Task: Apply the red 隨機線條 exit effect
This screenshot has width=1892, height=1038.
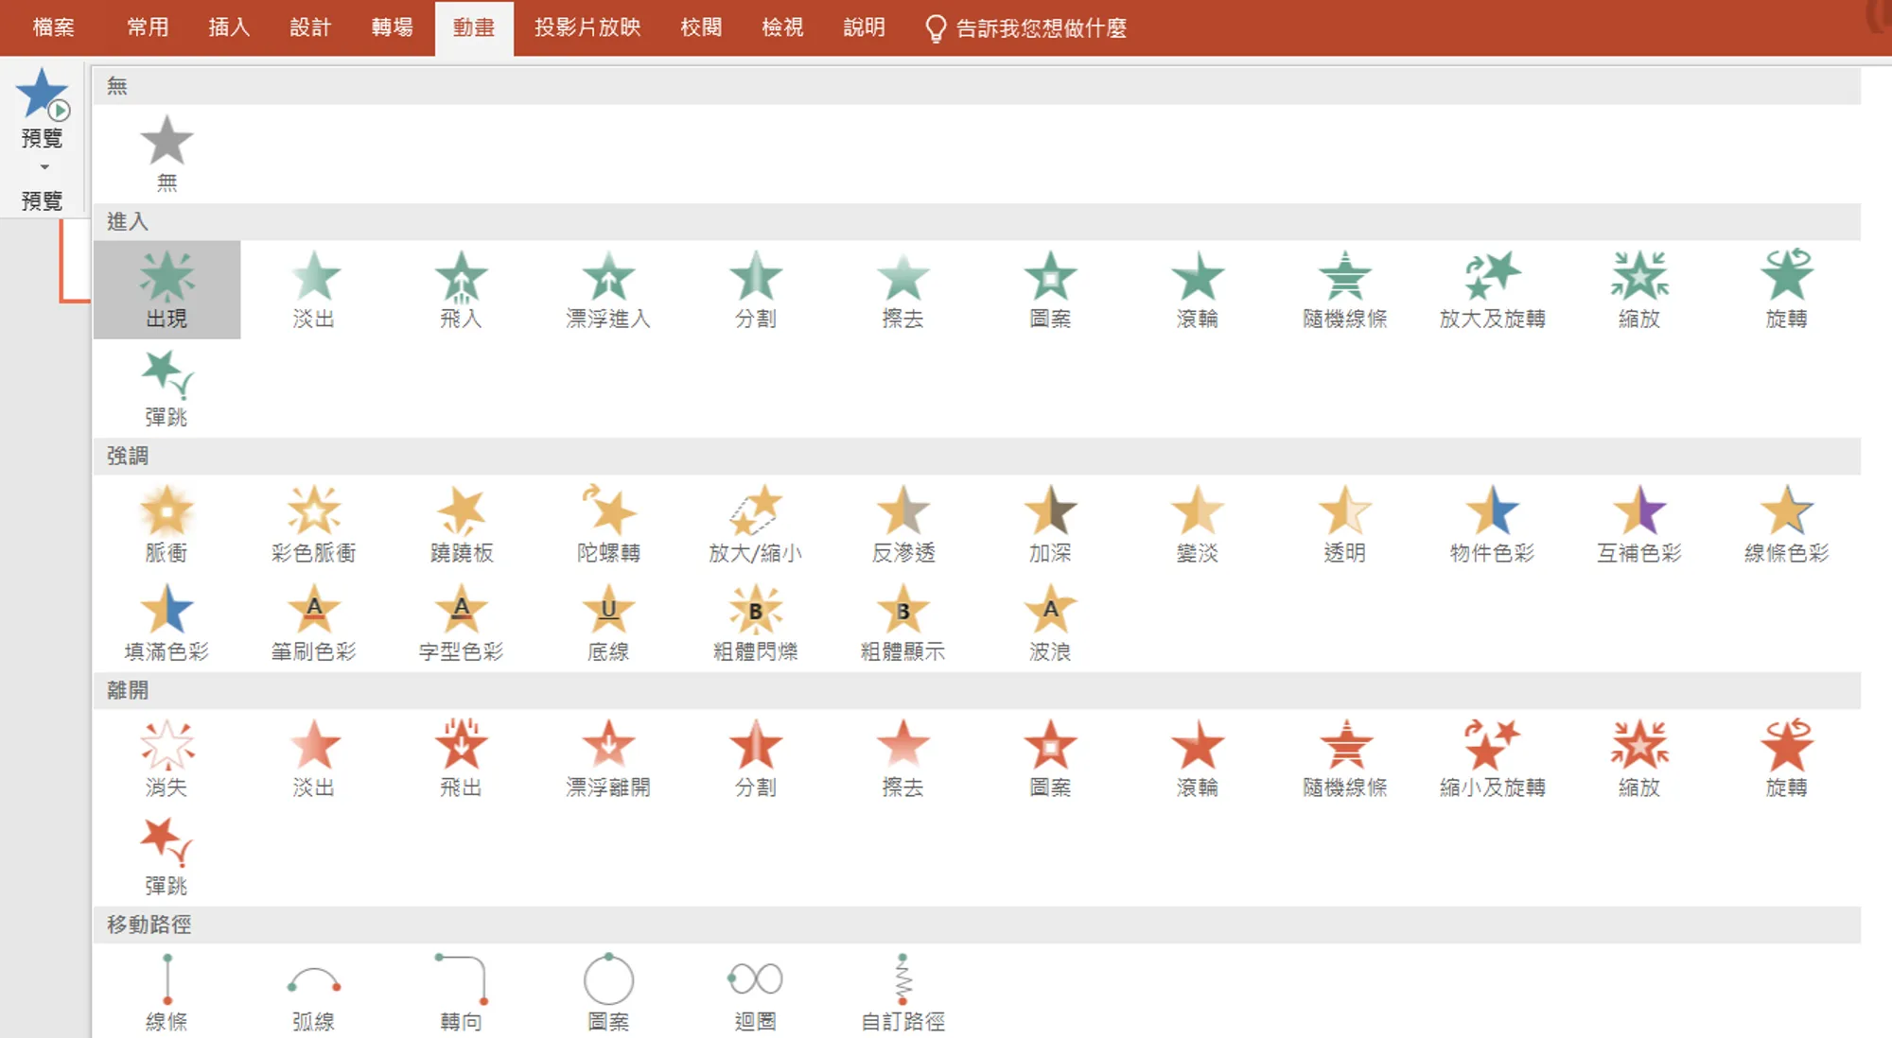Action: [1344, 758]
